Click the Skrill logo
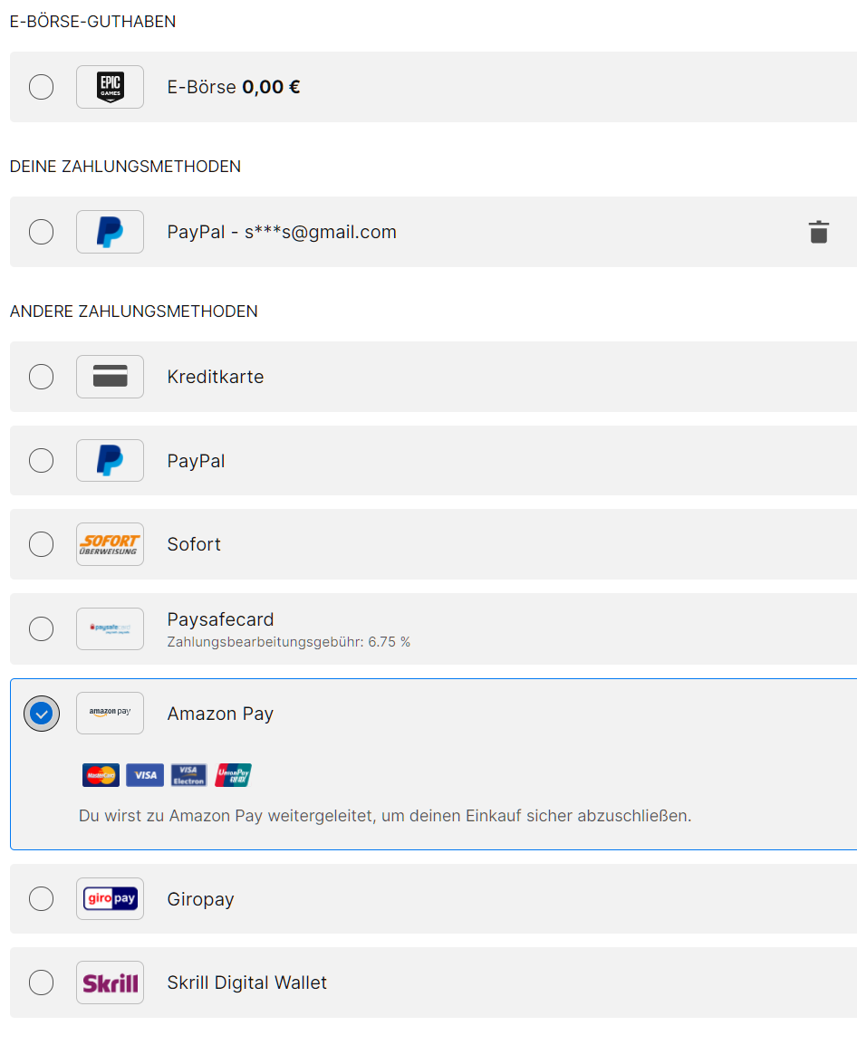The image size is (857, 1064). [110, 983]
